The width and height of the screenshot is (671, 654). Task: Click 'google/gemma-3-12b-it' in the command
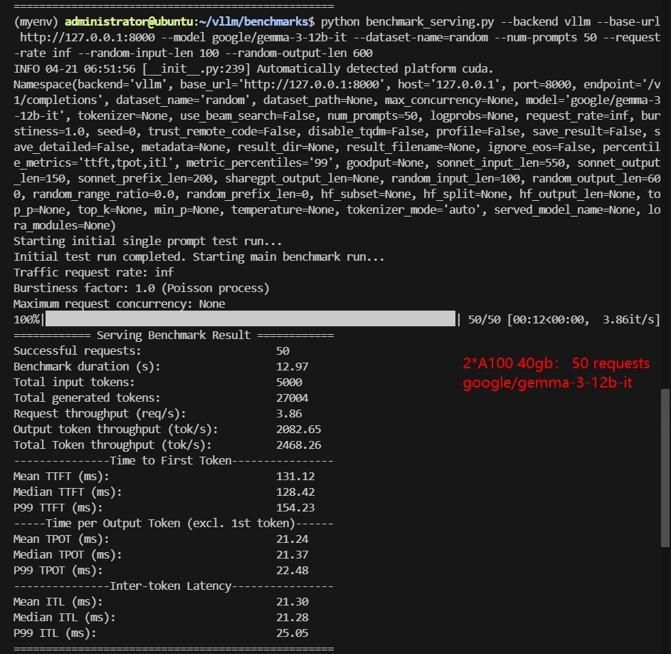[279, 38]
